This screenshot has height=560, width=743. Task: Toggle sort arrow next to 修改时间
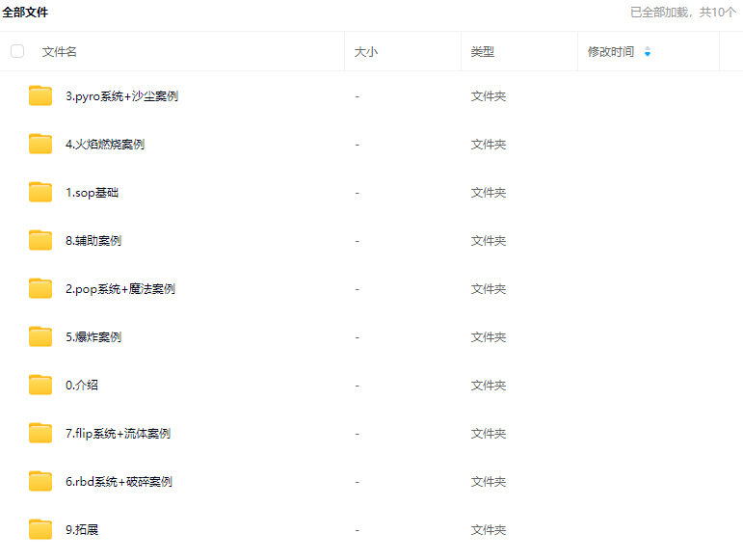coord(648,52)
